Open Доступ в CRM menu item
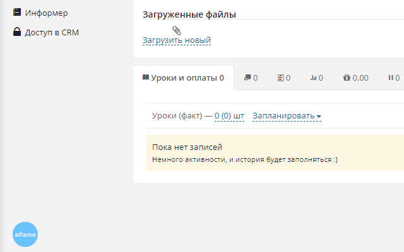Image resolution: width=404 pixels, height=252 pixels. (52, 32)
